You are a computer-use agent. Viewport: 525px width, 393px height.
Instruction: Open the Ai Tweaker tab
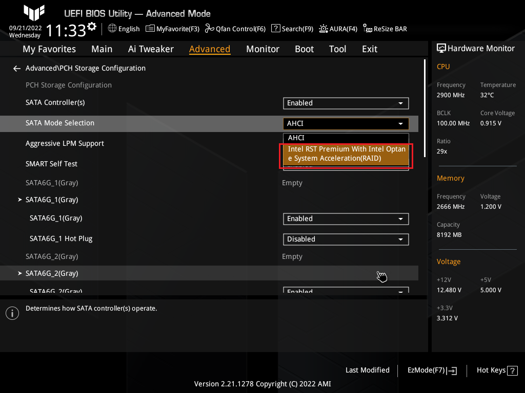(x=151, y=49)
